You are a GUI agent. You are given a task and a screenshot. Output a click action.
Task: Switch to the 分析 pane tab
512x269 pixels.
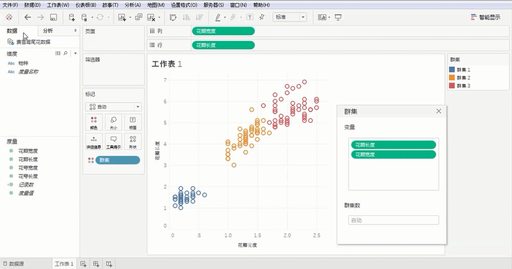point(48,31)
